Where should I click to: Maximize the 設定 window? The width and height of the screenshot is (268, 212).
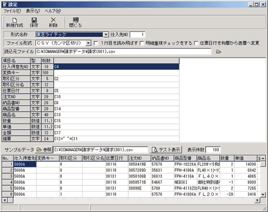tap(257, 4)
